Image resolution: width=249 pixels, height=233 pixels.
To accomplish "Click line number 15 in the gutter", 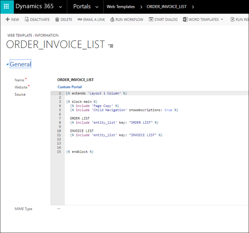I will click(59, 152).
